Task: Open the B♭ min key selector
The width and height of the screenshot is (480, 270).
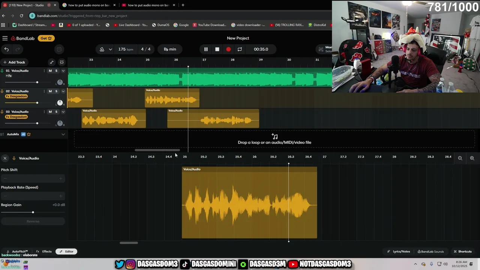Action: [x=170, y=49]
